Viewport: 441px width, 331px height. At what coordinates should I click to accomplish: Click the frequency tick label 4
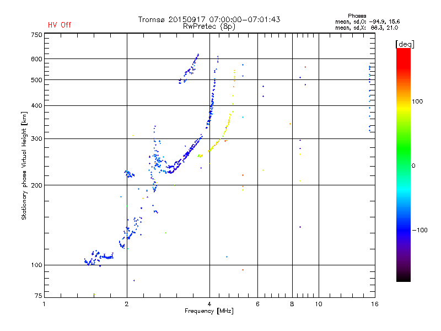pyautogui.click(x=209, y=304)
